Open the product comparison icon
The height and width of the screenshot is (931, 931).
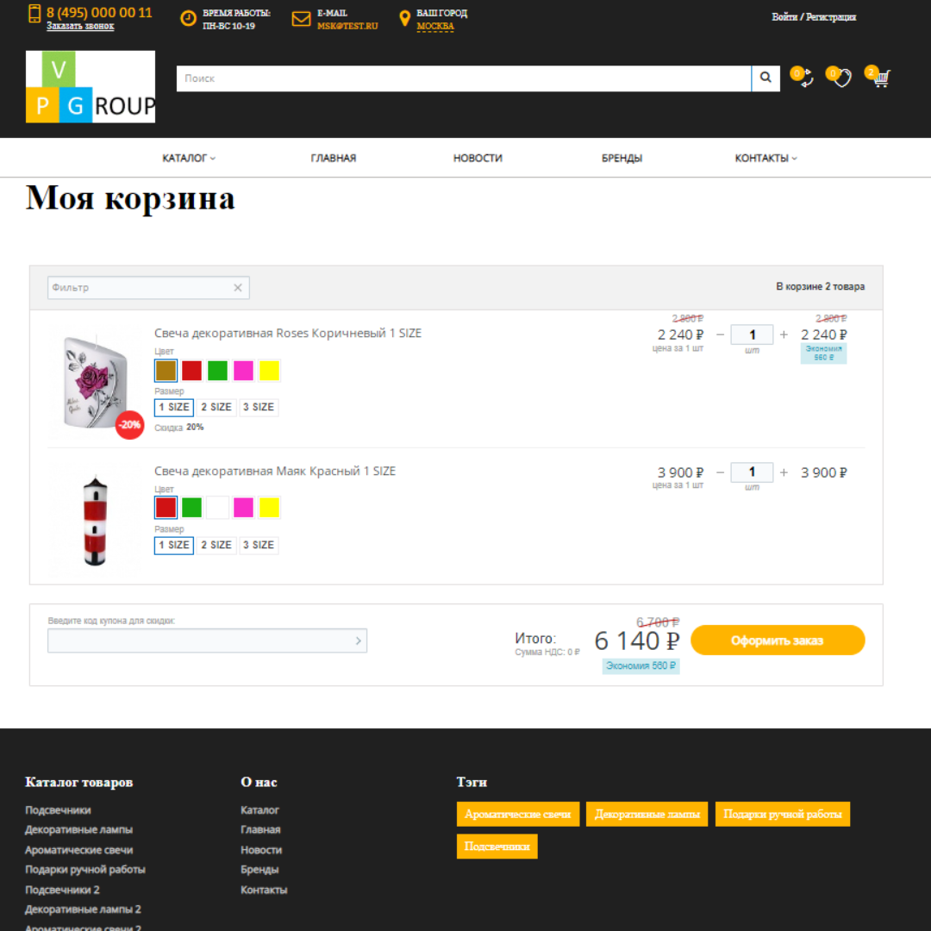point(805,79)
